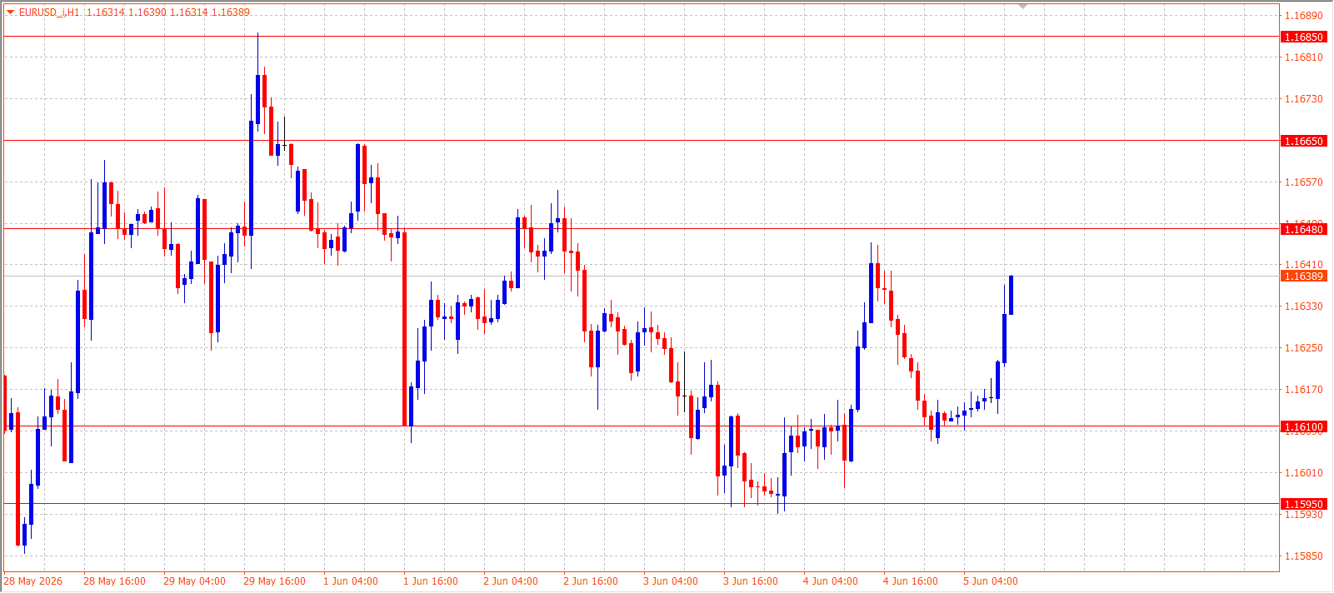Image resolution: width=1334 pixels, height=593 pixels.
Task: Click the current price label 1.16389
Action: [x=1303, y=276]
